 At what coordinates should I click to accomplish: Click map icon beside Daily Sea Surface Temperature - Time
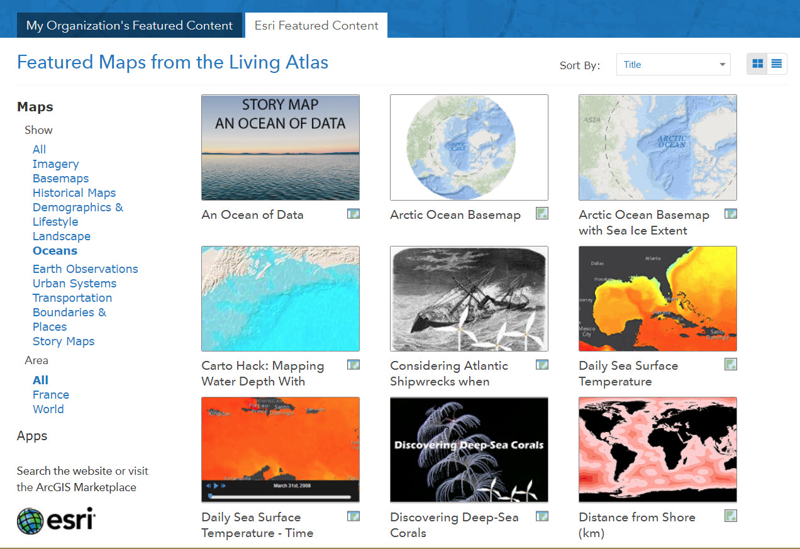tap(353, 516)
